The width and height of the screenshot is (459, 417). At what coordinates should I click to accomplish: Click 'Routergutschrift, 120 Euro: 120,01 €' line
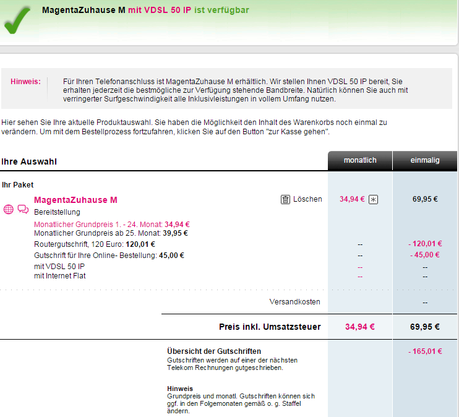click(95, 244)
